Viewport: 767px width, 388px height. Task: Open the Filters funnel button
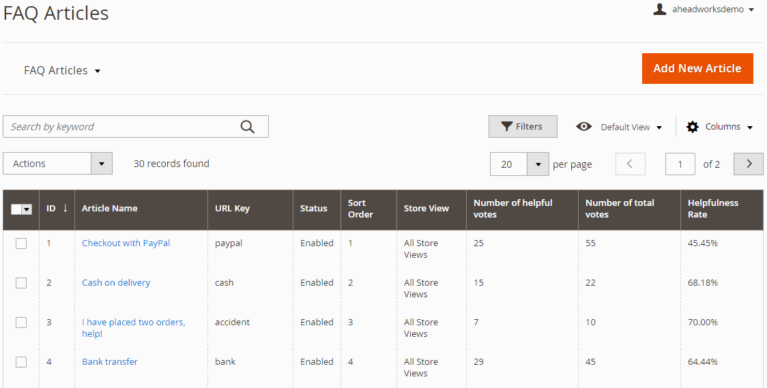tap(523, 127)
